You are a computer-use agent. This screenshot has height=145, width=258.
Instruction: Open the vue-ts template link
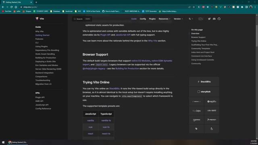106,127
